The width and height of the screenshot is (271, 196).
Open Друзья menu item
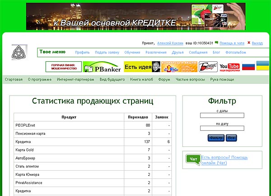[x=178, y=52]
